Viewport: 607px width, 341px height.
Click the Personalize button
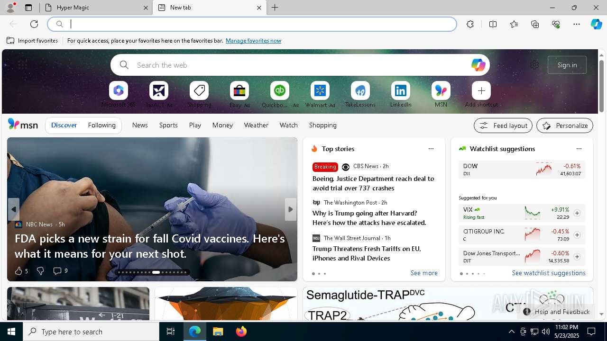click(x=565, y=126)
